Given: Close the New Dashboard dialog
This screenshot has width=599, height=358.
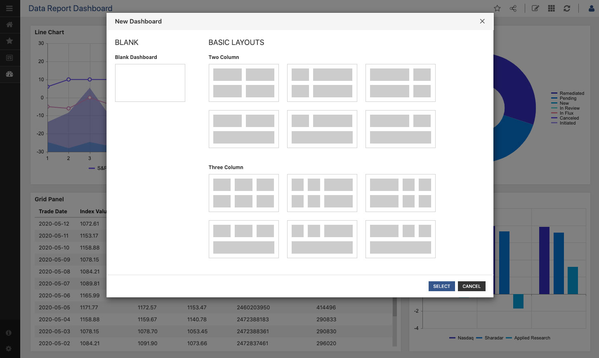Looking at the screenshot, I should (x=482, y=21).
